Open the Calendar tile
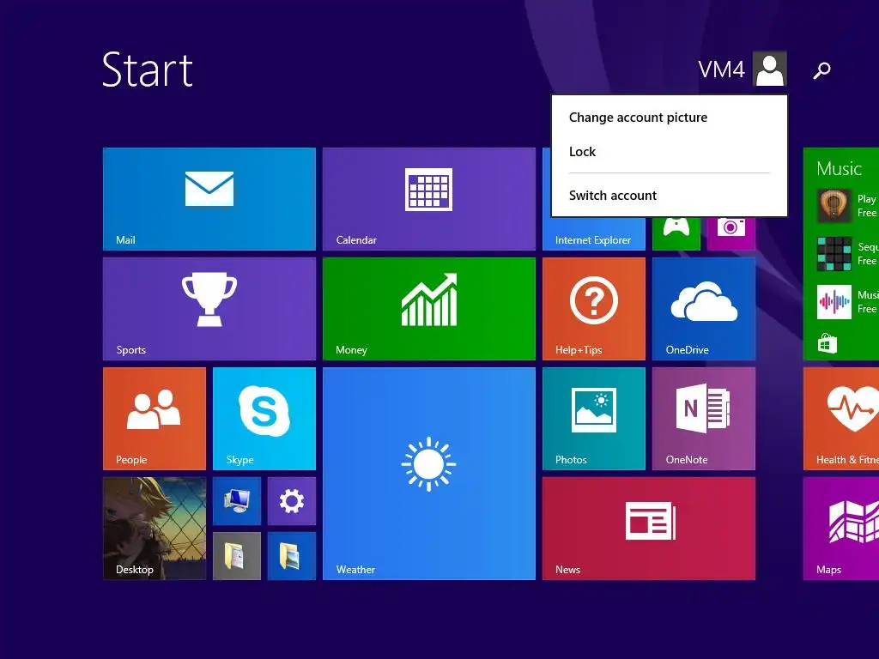This screenshot has height=659, width=879. click(x=429, y=199)
